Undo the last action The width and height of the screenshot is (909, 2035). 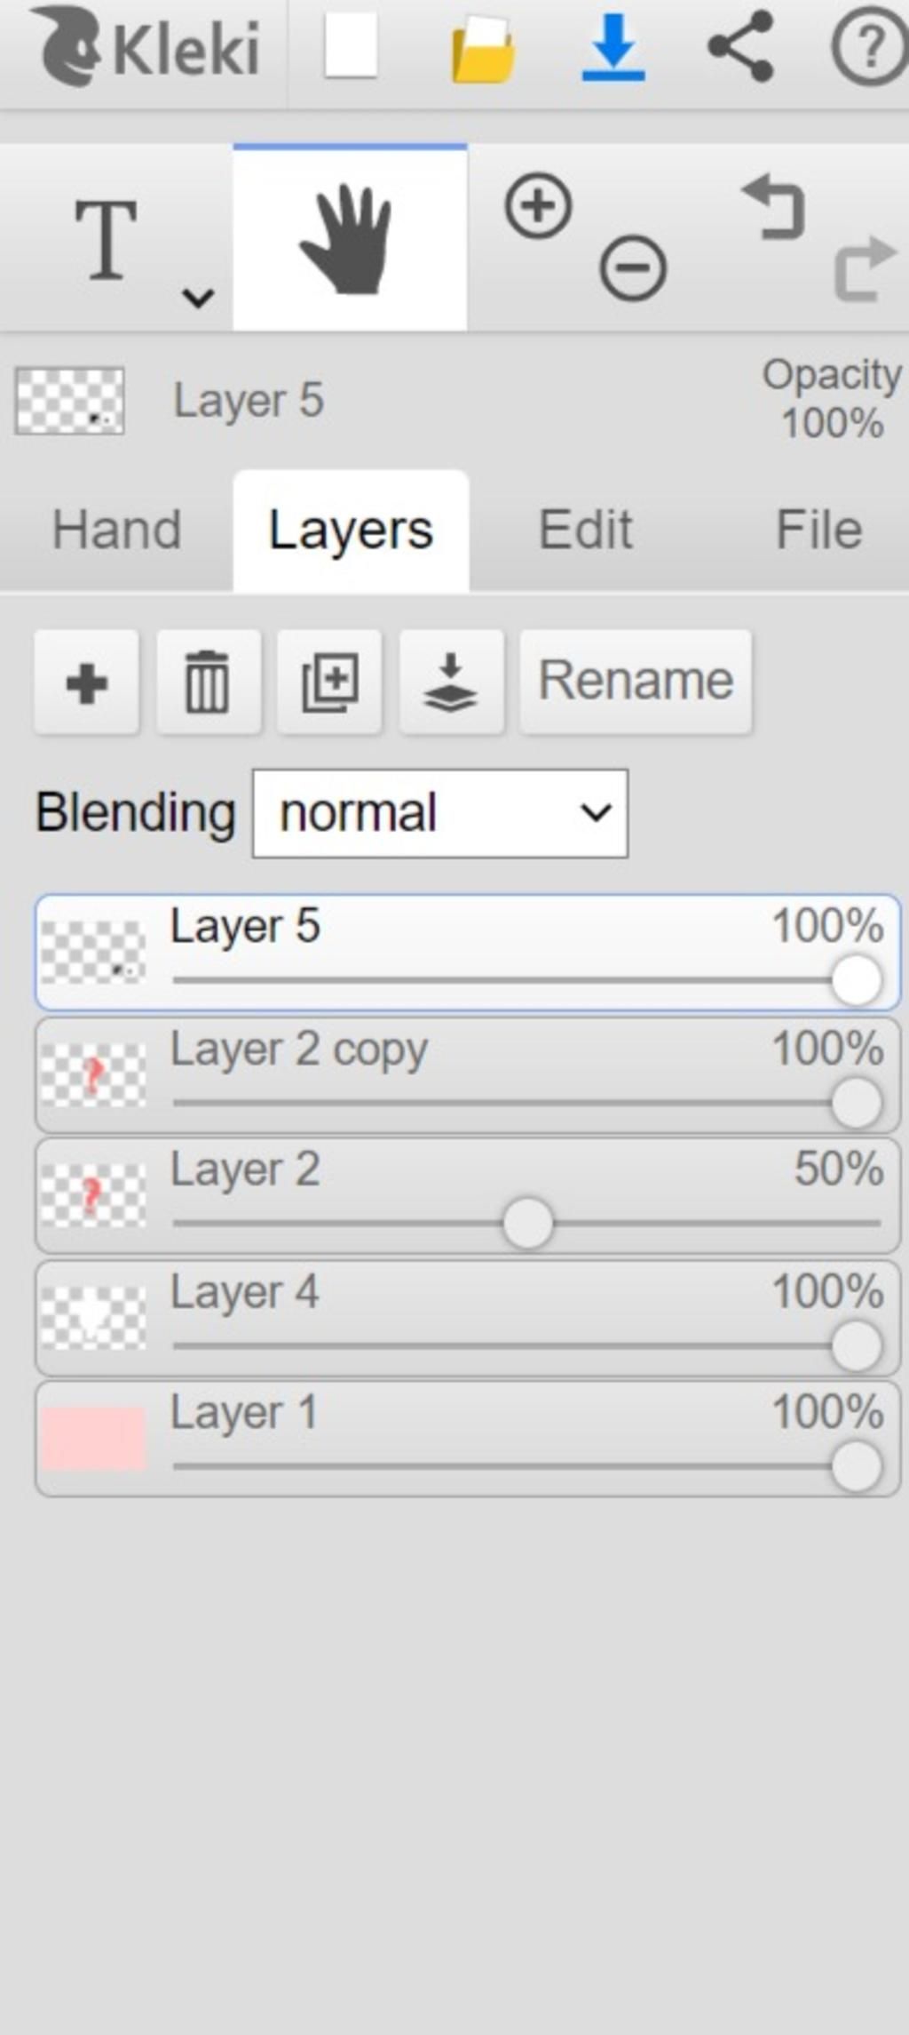point(774,208)
